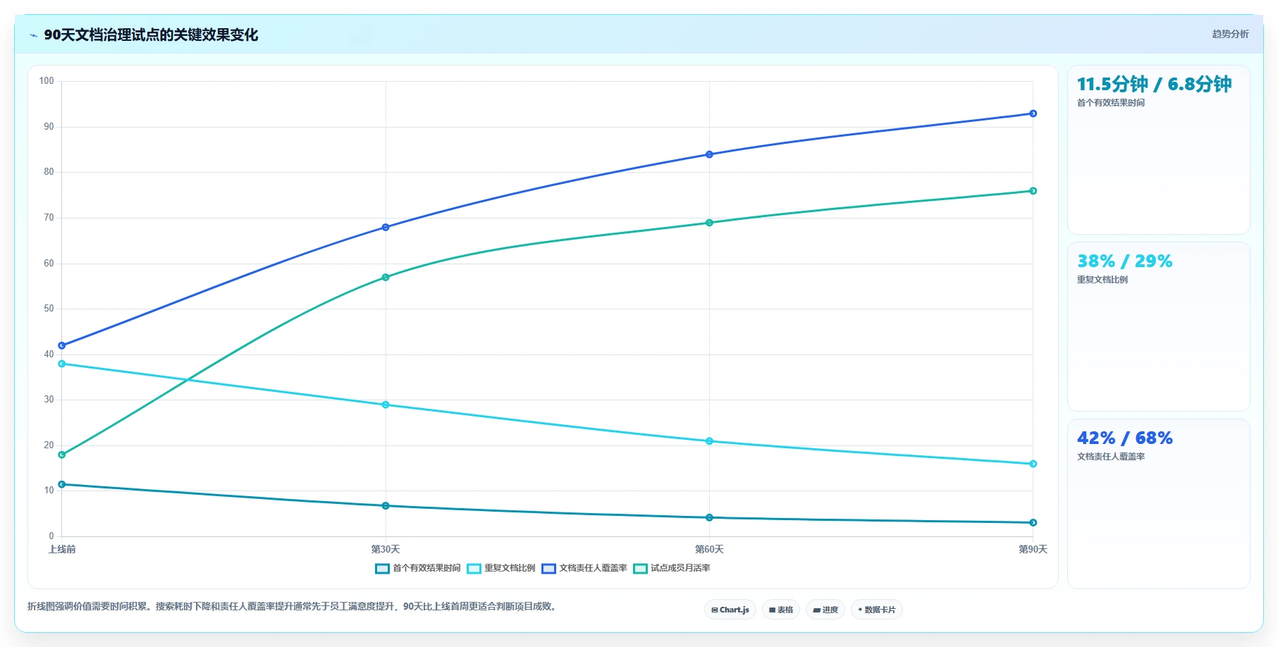
Task: Click the 首个有效结果时间 point at 第60天
Action: 709,517
